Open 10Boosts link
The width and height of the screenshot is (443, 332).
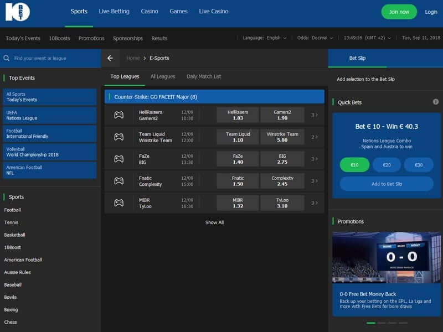pos(59,38)
